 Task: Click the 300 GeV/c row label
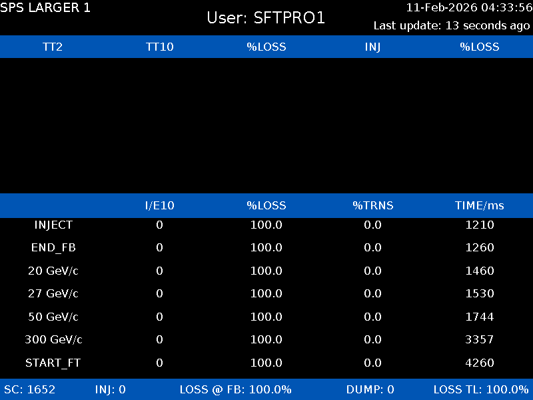point(53,340)
